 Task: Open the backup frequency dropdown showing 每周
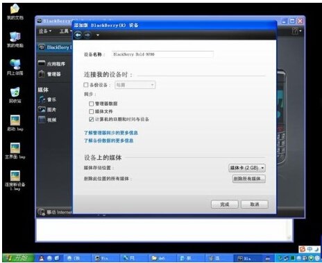pos(135,85)
